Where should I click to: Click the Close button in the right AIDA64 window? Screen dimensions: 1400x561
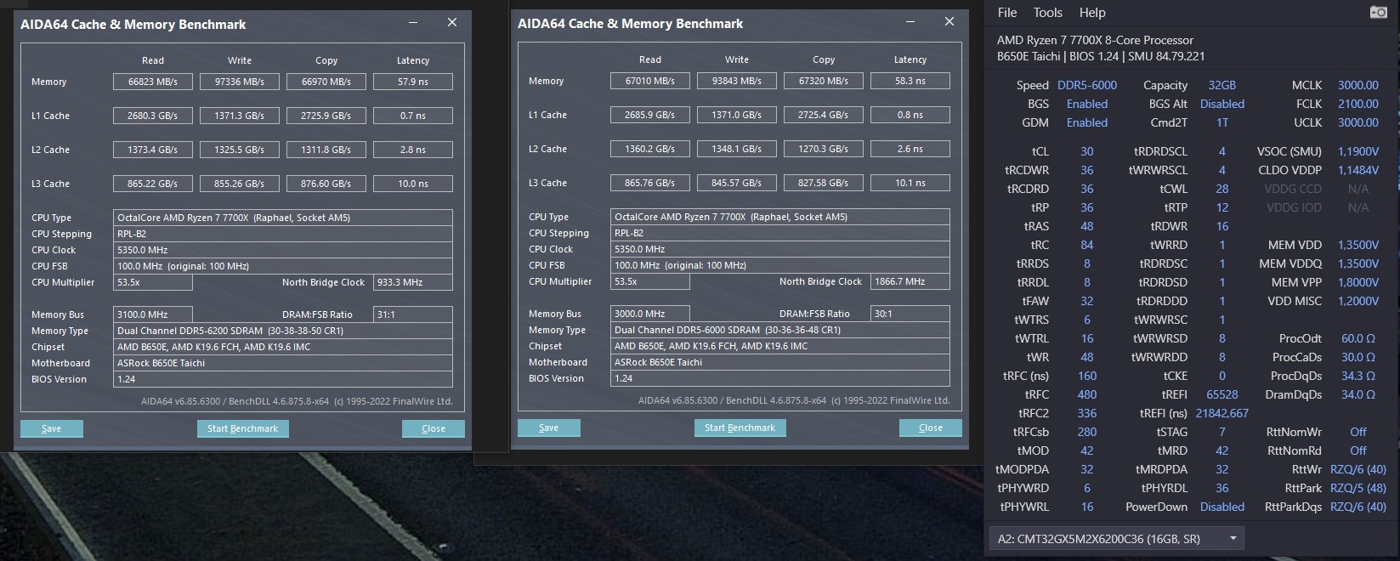[x=931, y=428]
